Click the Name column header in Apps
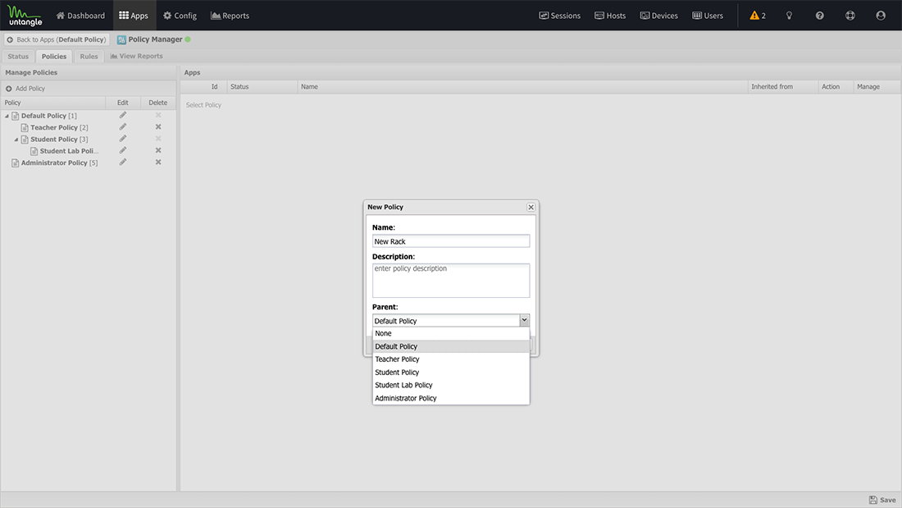The width and height of the screenshot is (902, 508). pyautogui.click(x=522, y=87)
